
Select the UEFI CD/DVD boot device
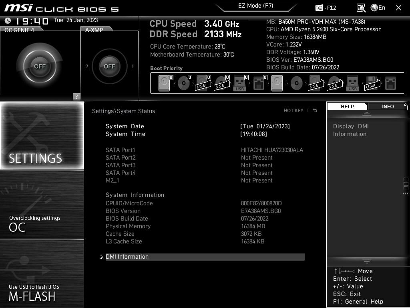(185, 83)
